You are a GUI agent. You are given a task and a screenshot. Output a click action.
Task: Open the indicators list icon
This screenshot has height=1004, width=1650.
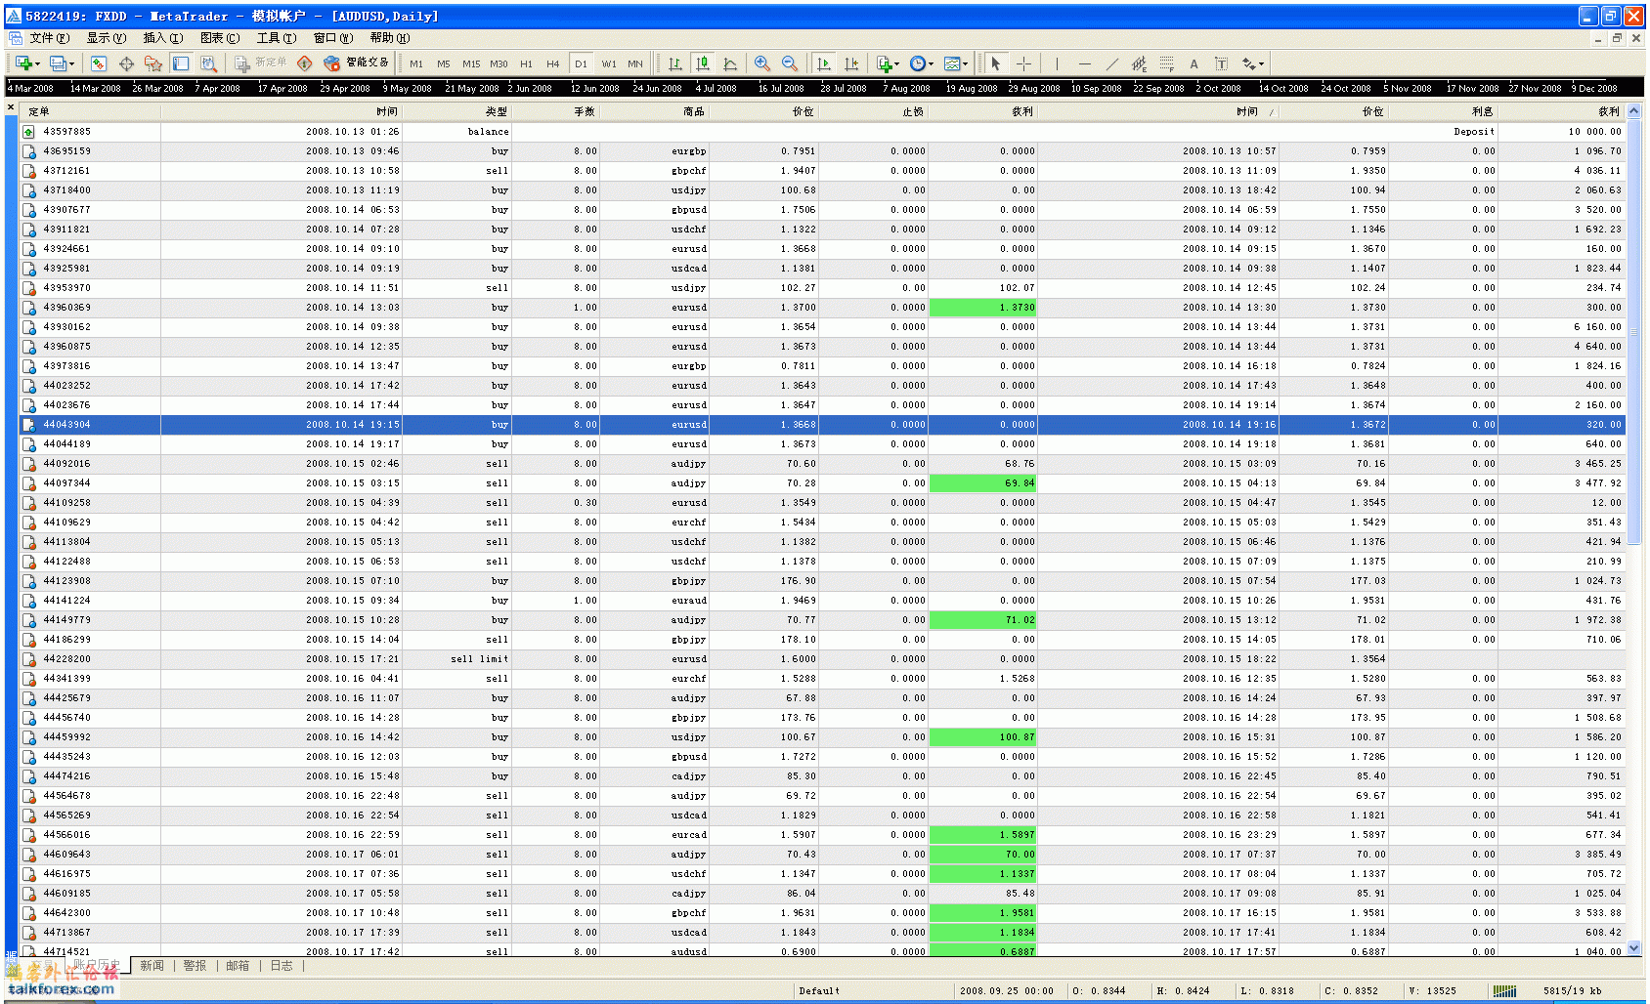(884, 63)
